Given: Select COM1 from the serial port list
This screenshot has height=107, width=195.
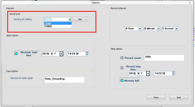Looking at the screenshot, I should coord(58,23).
